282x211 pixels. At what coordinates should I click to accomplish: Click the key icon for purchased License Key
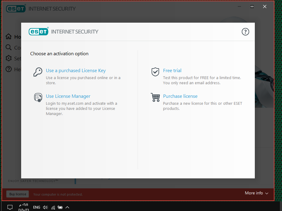pos(38,72)
